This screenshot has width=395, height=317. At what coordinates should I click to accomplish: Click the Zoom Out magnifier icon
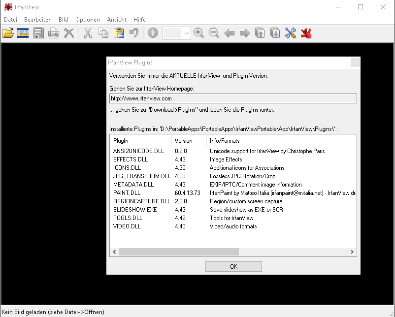(x=214, y=33)
